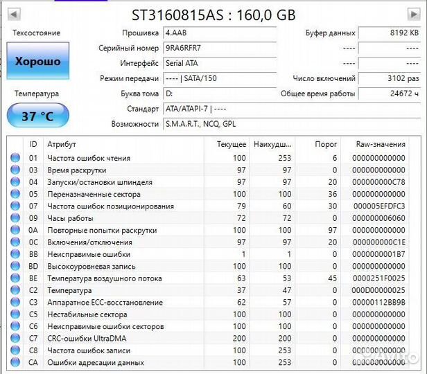The height and width of the screenshot is (374, 427).
Task: Click buffer size field 8192 KB
Action: (x=390, y=33)
